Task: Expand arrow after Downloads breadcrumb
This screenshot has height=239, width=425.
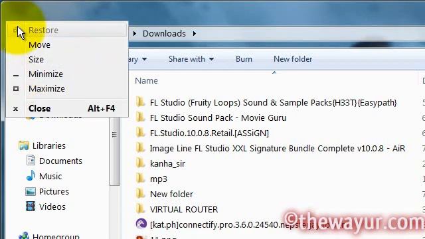Action: click(195, 34)
